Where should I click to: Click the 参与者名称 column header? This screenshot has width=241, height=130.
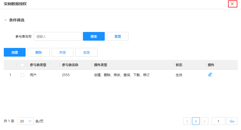[x=70, y=65]
